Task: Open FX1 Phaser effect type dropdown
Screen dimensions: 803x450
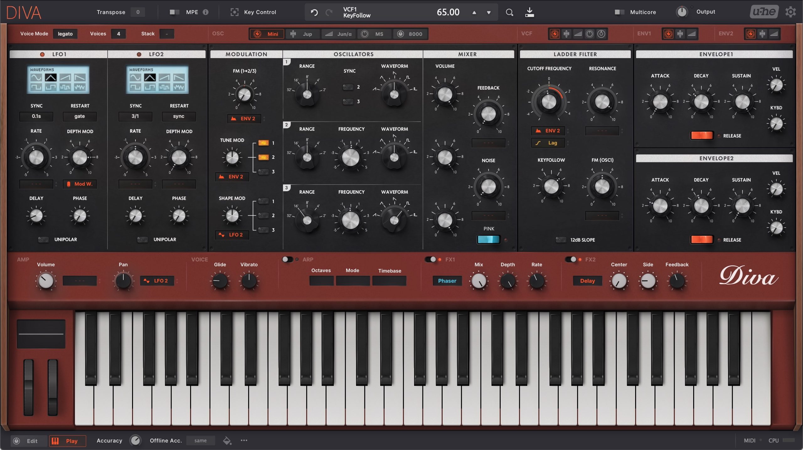Action: pos(447,281)
